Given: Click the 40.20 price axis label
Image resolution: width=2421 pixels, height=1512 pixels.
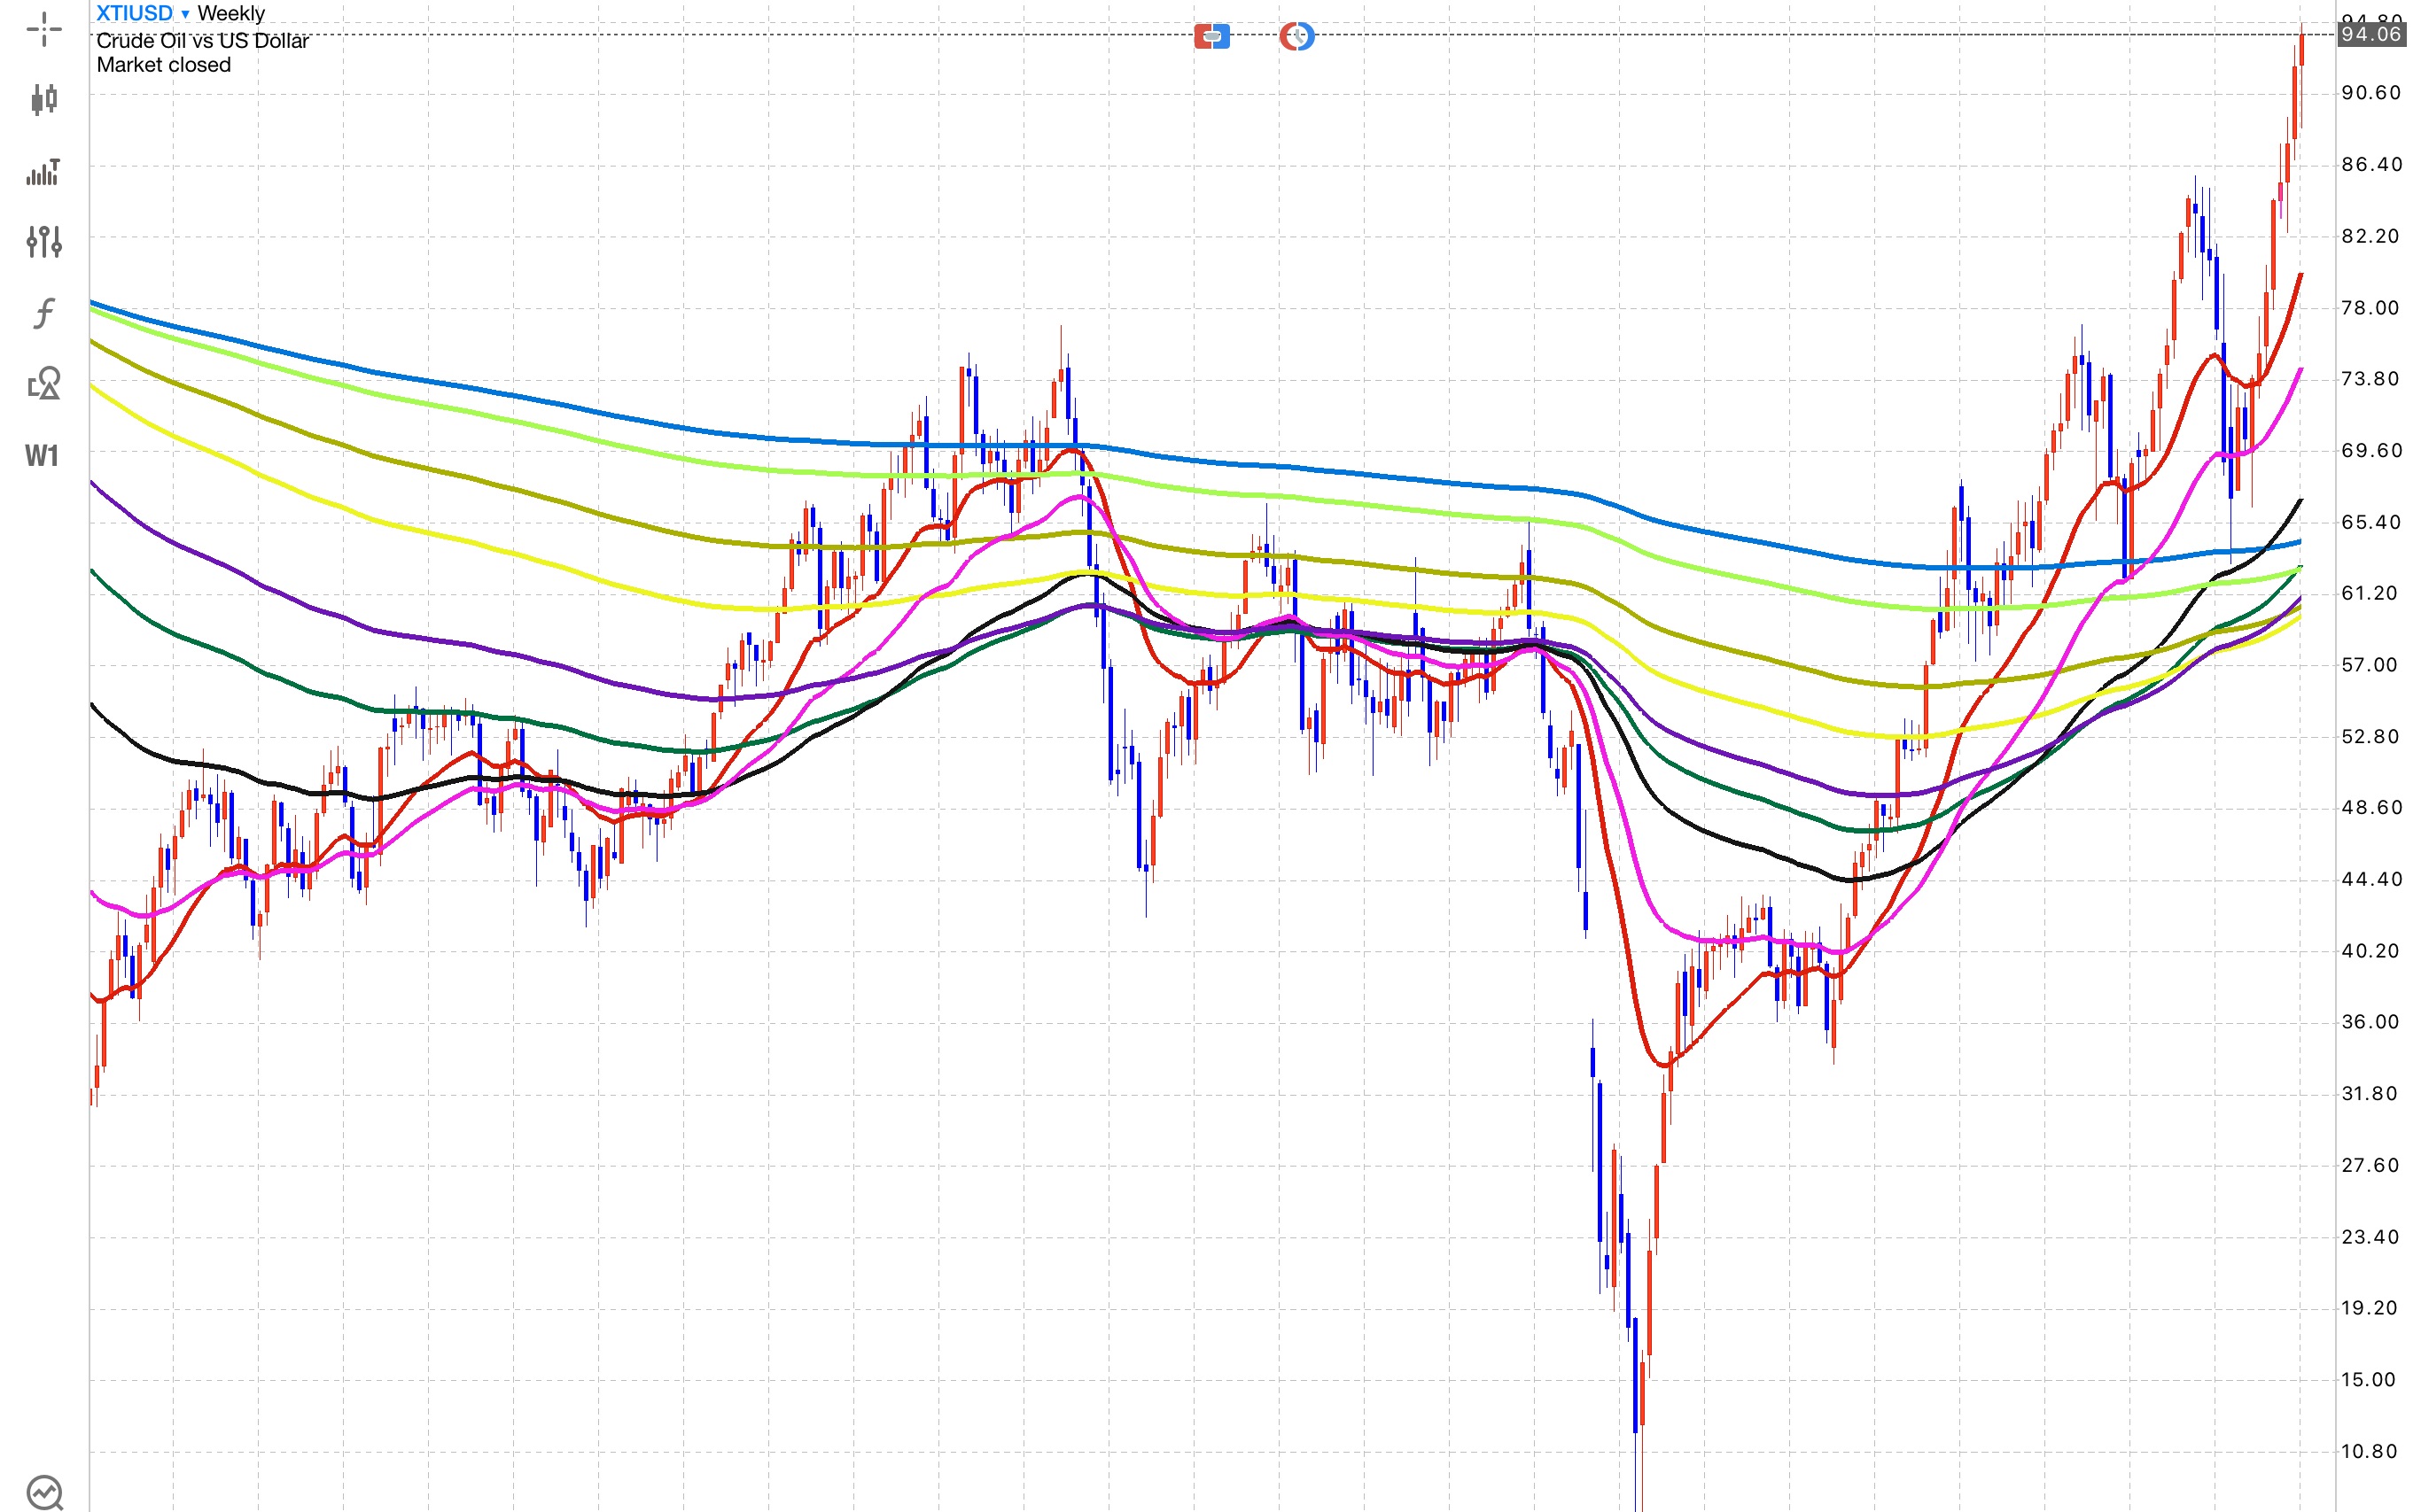Looking at the screenshot, I should pos(2371,951).
